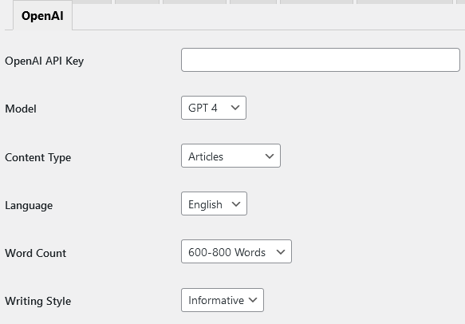
Task: Select the widest cut-off tab at far top right
Action: click(x=405, y=2)
